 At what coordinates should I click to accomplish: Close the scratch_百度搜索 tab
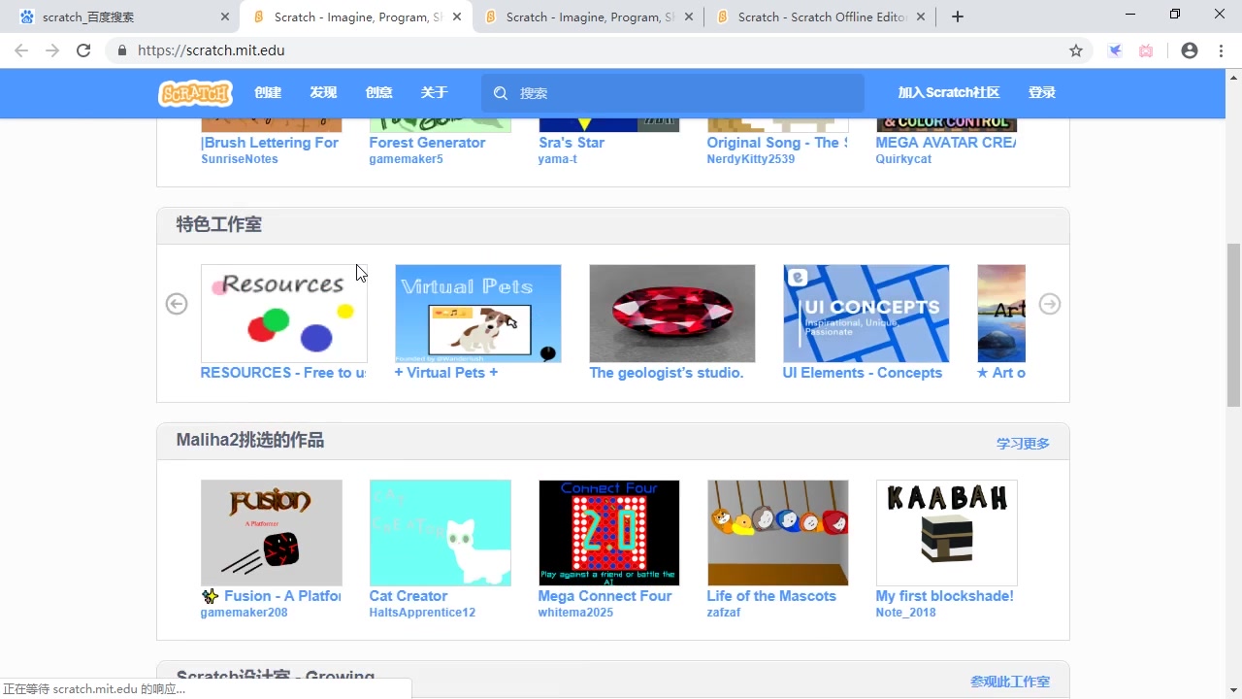click(225, 17)
